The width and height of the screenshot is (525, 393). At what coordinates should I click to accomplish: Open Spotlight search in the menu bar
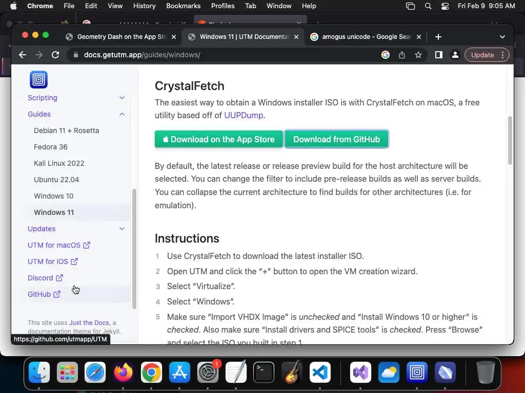tap(428, 6)
